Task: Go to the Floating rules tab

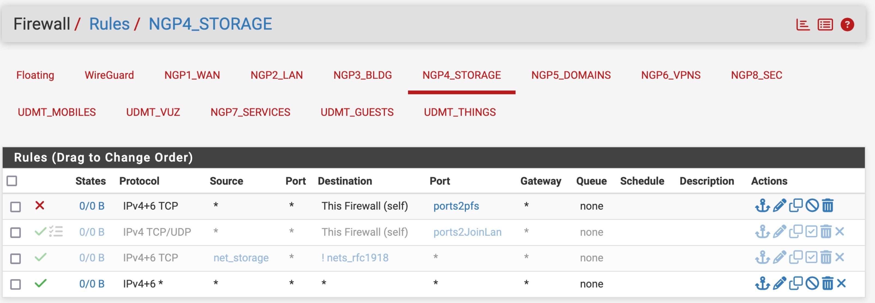Action: (x=35, y=75)
